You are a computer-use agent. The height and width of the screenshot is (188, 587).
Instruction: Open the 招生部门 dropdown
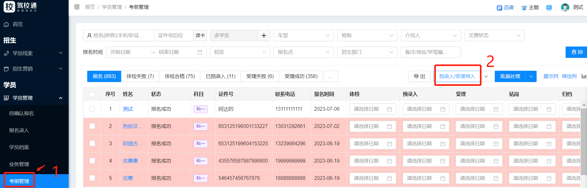[367, 52]
